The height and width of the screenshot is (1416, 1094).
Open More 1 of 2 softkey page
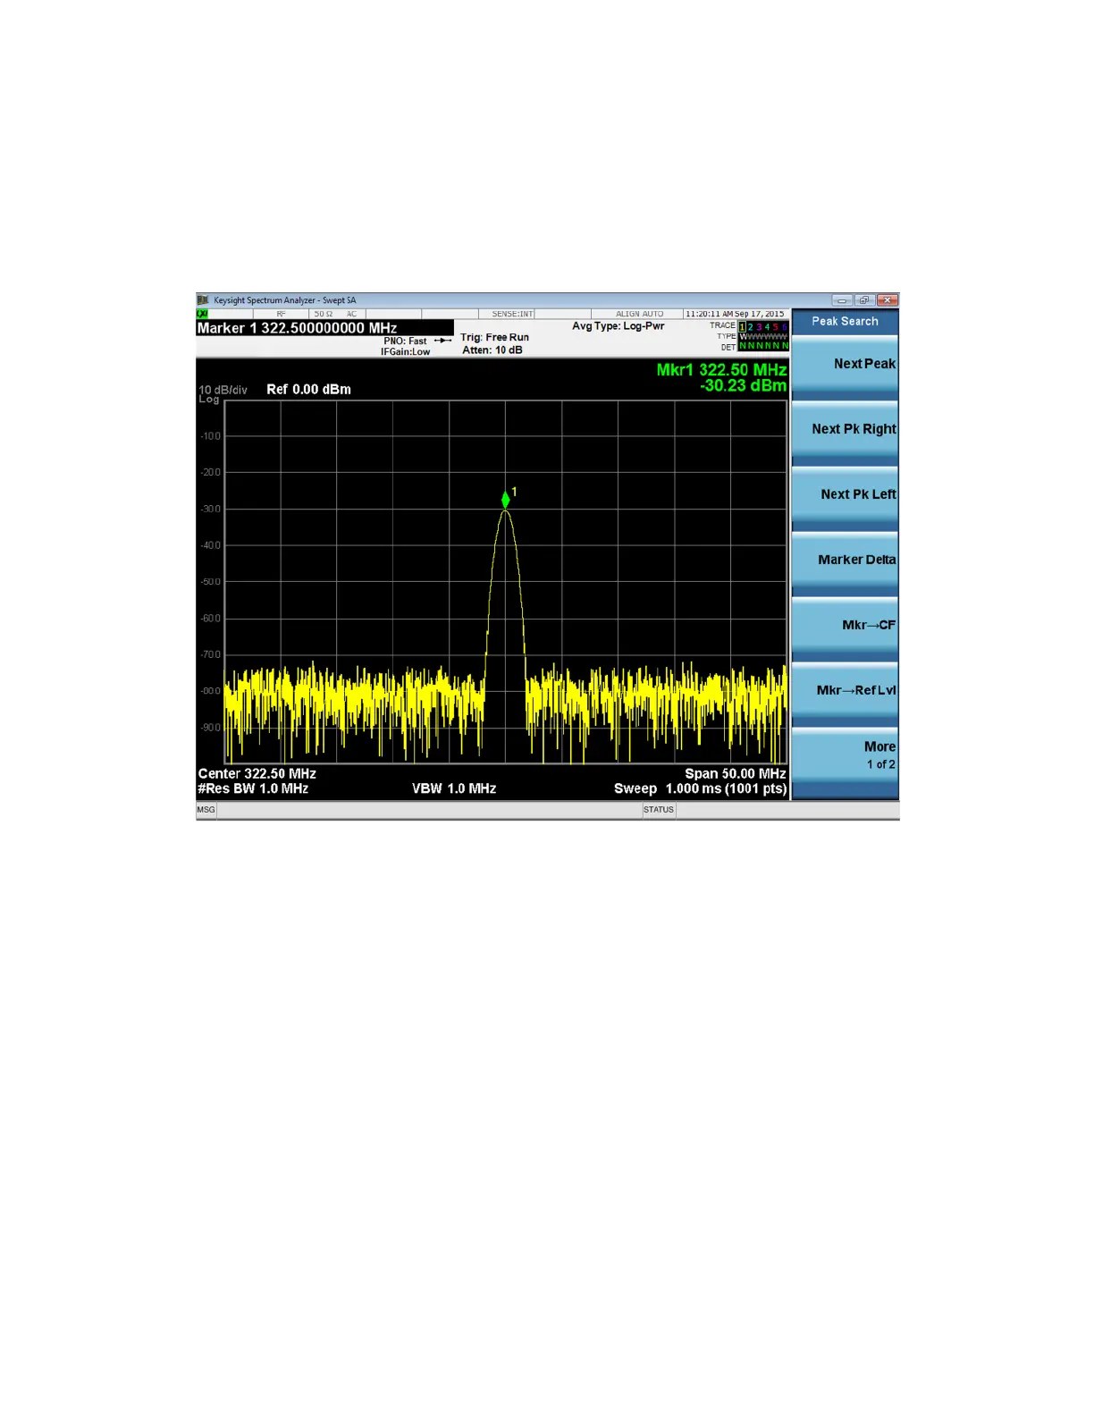click(845, 756)
